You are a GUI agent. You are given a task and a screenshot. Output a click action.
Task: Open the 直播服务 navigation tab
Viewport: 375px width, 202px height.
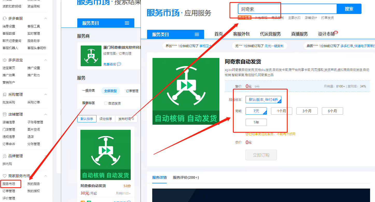coord(300,34)
